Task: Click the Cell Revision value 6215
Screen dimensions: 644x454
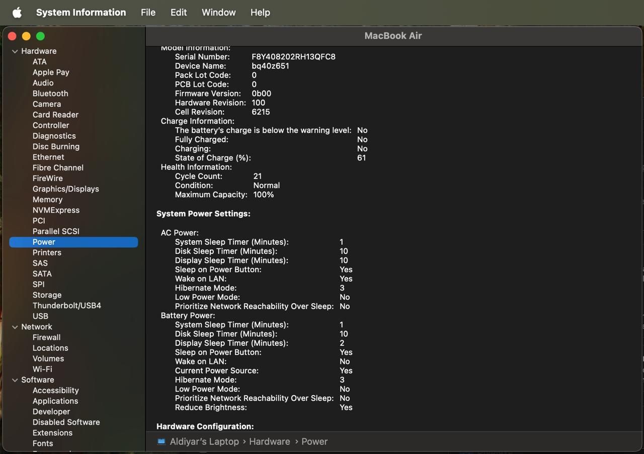Action: pos(261,112)
